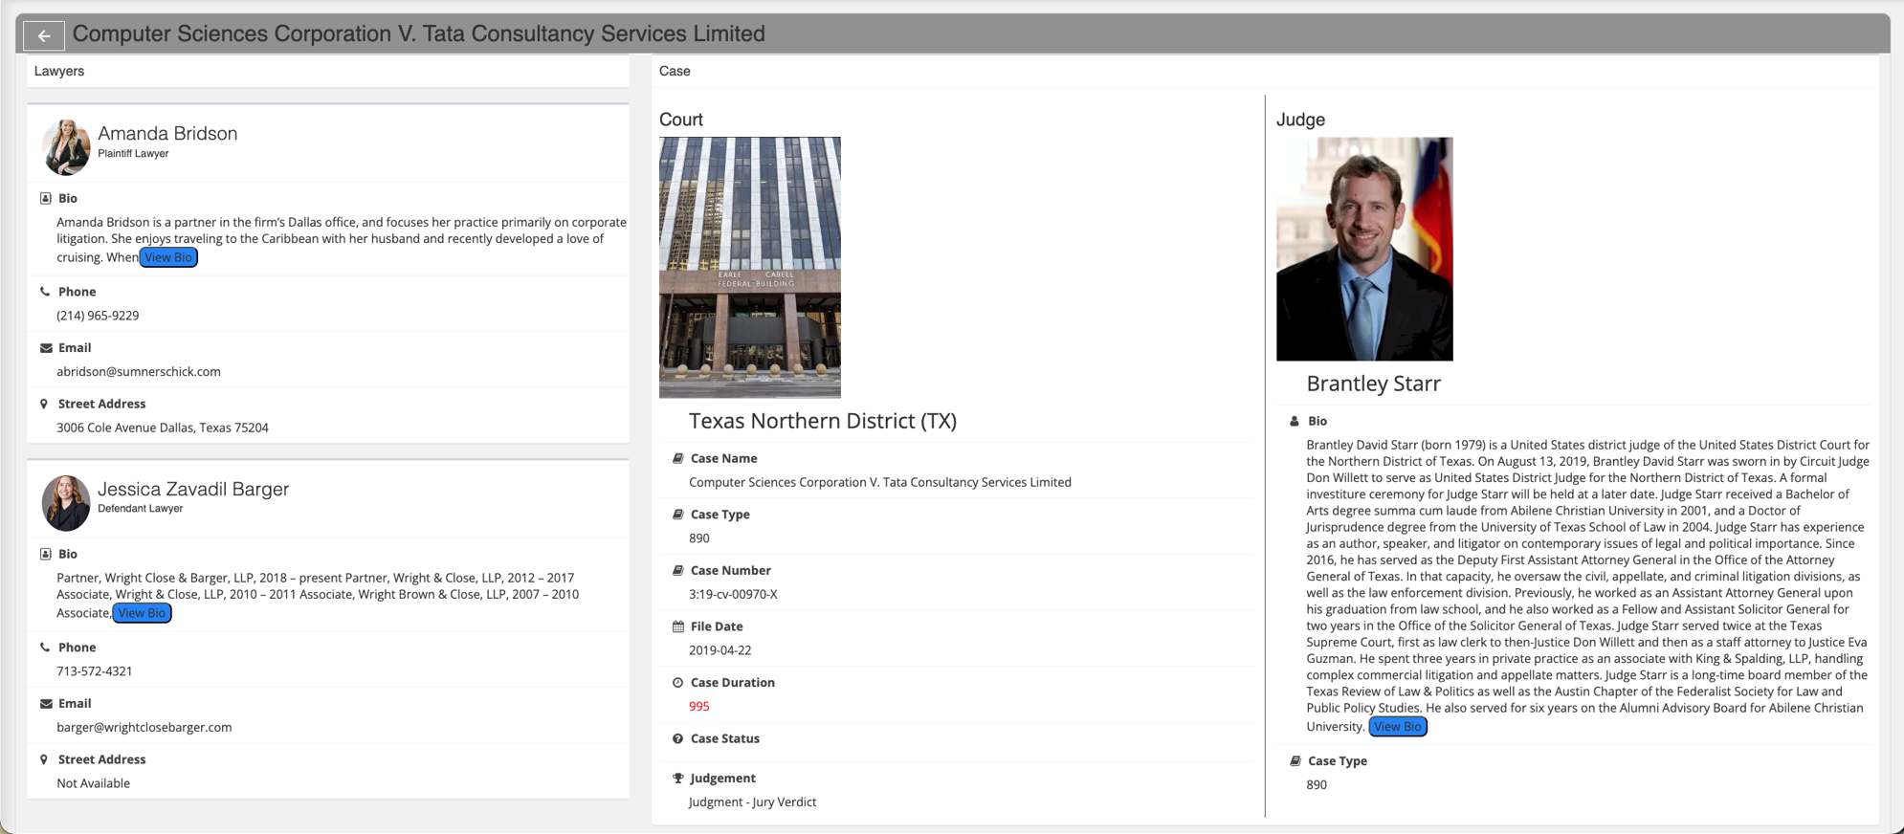Image resolution: width=1904 pixels, height=834 pixels.
Task: Click the Case Number book icon
Action: (x=678, y=570)
